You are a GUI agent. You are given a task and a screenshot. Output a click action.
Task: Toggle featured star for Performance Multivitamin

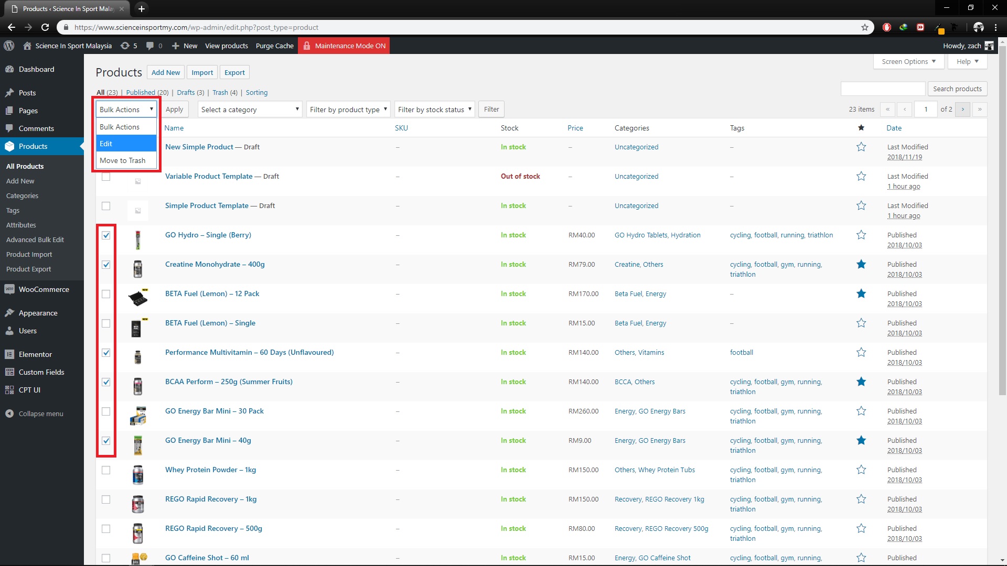click(861, 353)
